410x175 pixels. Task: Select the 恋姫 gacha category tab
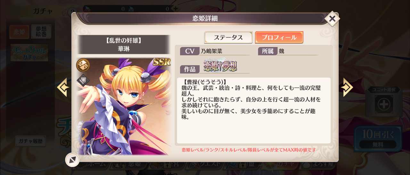[19, 32]
